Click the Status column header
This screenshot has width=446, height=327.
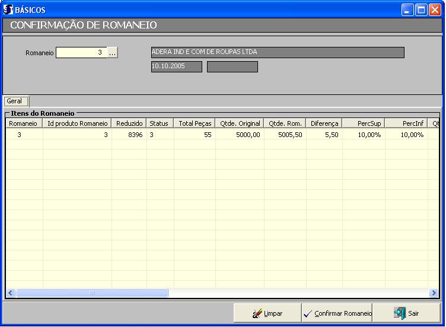(160, 123)
